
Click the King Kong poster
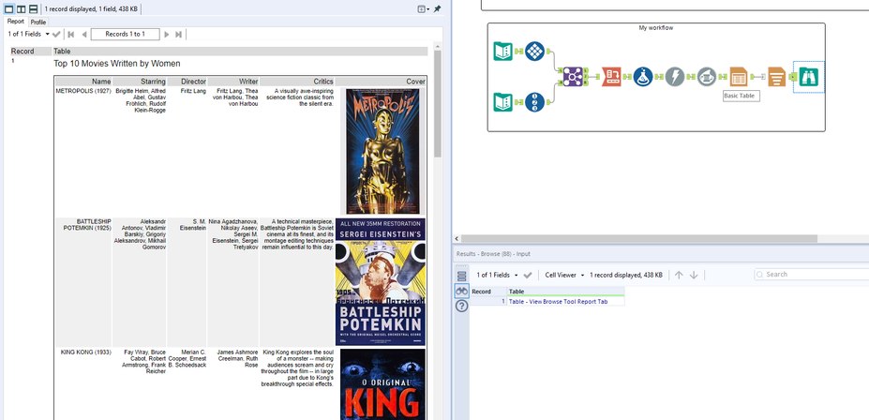pyautogui.click(x=382, y=384)
